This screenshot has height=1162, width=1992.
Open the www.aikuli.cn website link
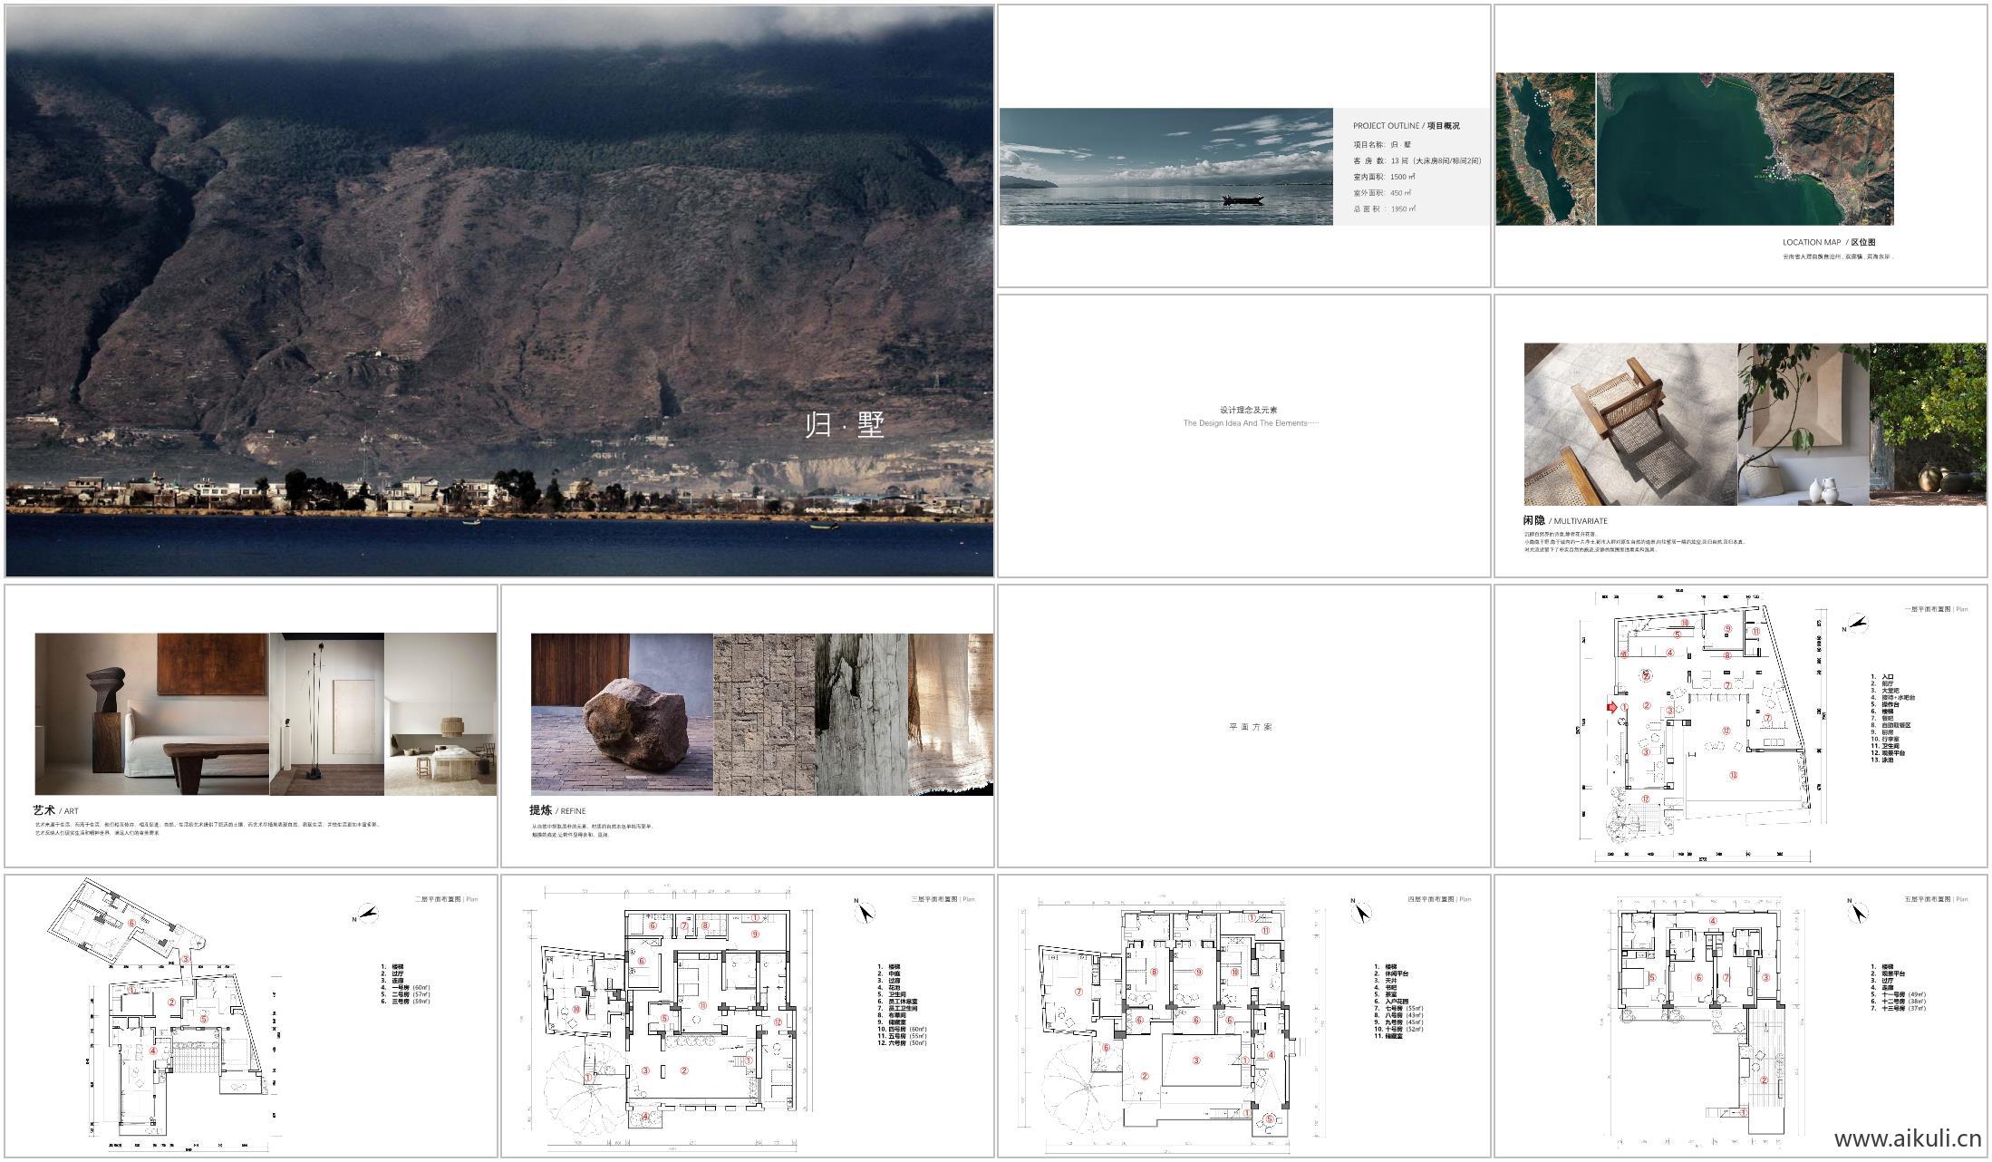1908,1138
